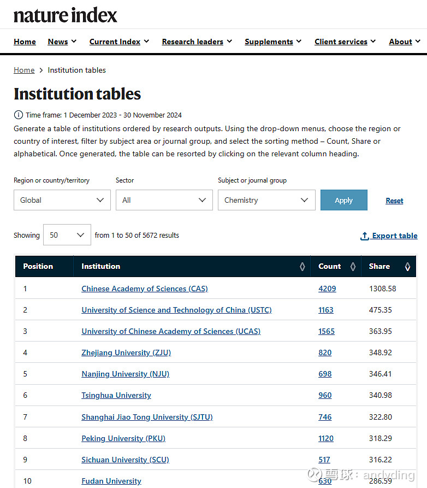
Task: Open the Region or country/territory dropdown
Action: pos(62,200)
